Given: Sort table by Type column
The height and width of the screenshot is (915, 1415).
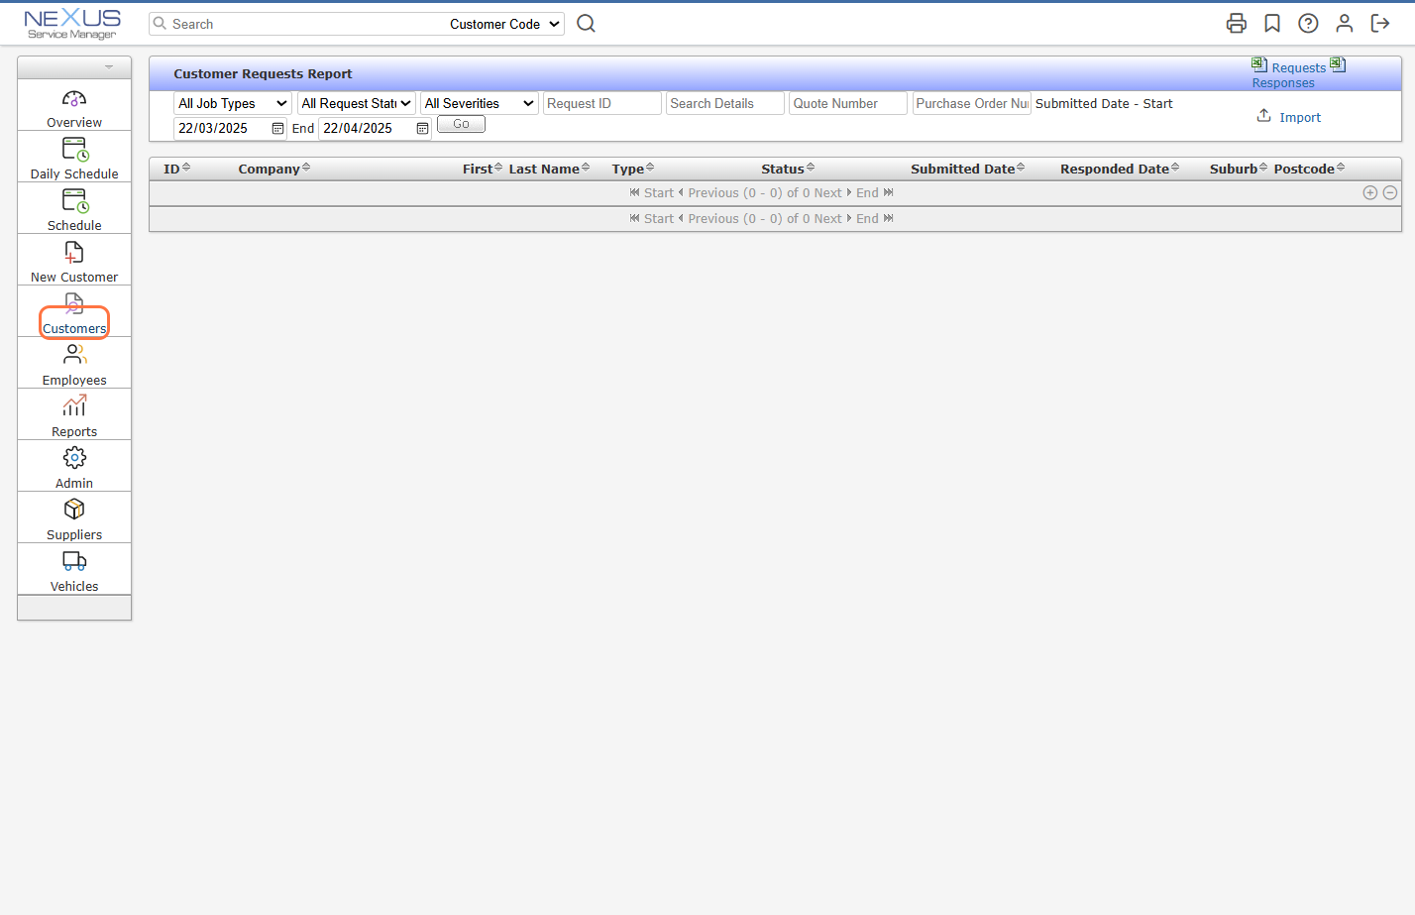Looking at the screenshot, I should click(x=633, y=169).
